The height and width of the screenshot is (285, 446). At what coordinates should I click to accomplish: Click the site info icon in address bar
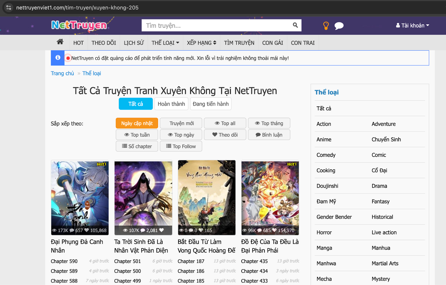click(9, 8)
